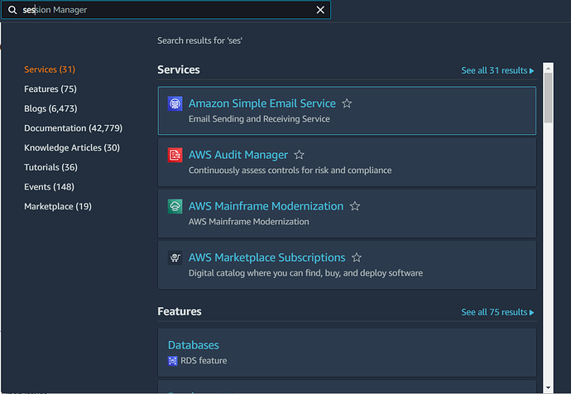This screenshot has width=571, height=394.
Task: Open AWS Audit Manager link
Action: coord(238,155)
